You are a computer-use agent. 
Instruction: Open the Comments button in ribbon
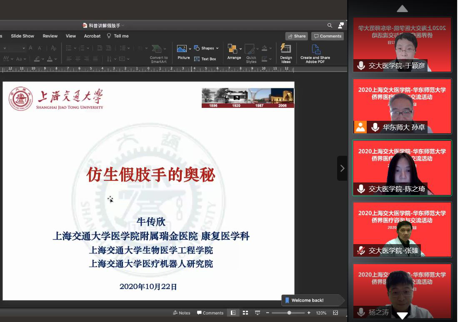coord(328,36)
